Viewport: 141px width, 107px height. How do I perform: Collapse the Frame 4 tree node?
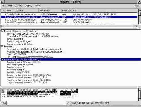point(2,31)
